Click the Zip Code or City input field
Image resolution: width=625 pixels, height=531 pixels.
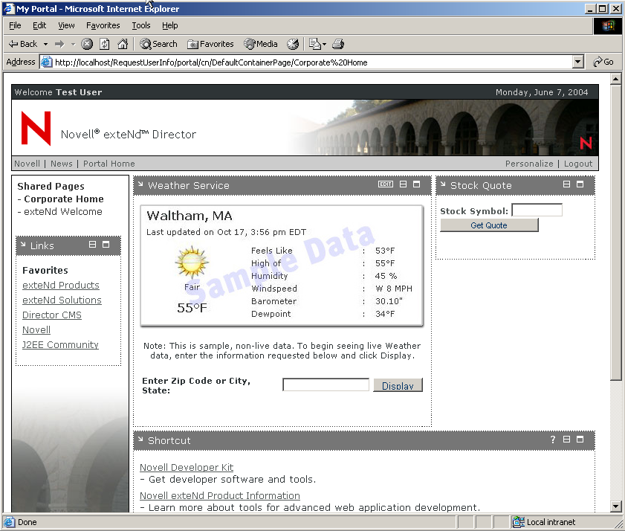click(x=326, y=385)
